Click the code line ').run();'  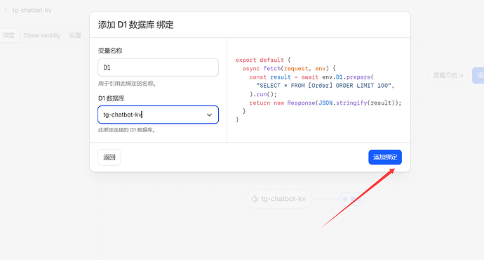pos(263,94)
